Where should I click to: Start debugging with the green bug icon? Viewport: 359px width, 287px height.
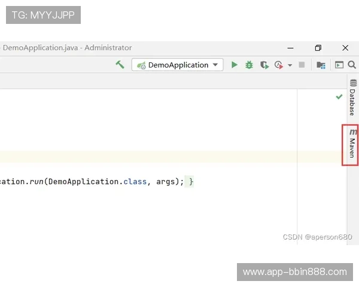click(249, 65)
